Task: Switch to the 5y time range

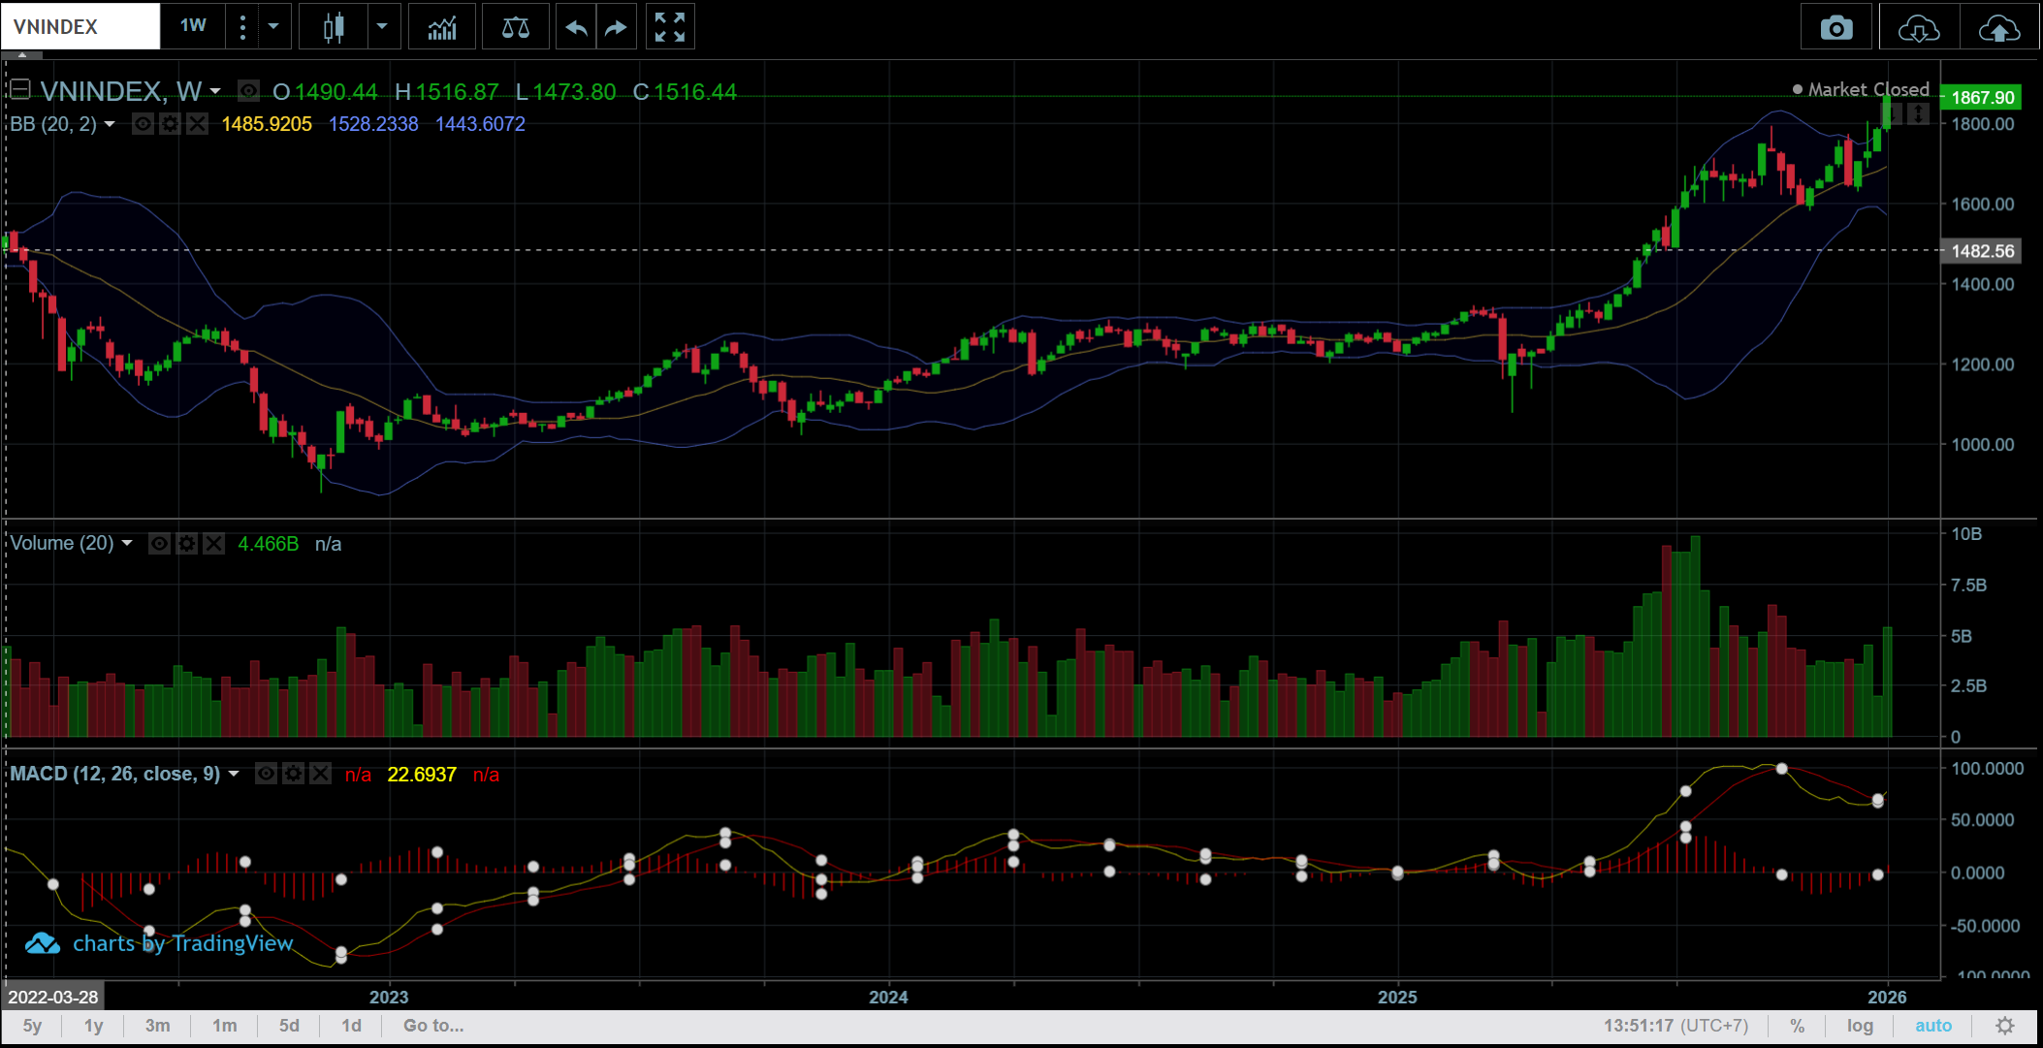Action: pyautogui.click(x=32, y=1026)
